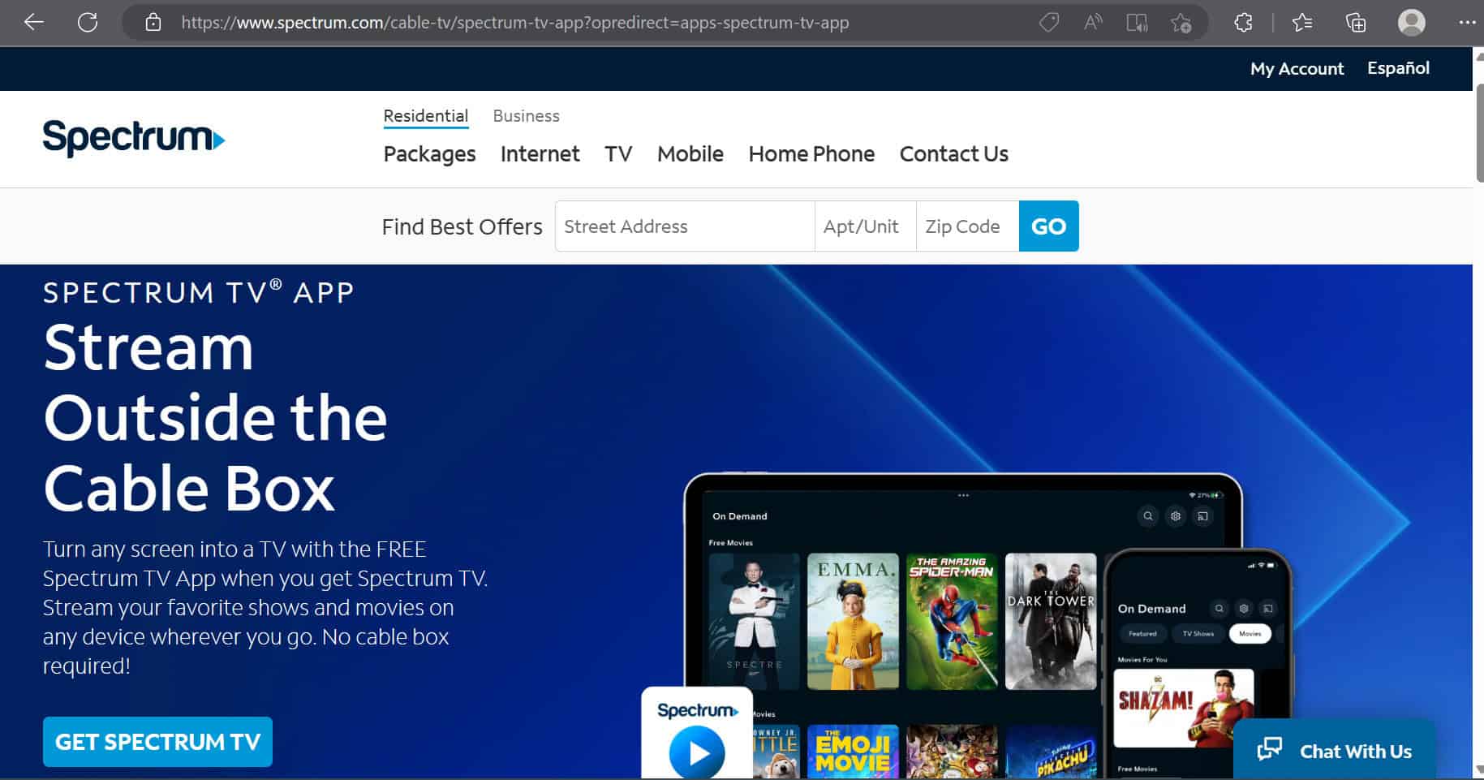Screen dimensions: 1484x780
Task: Click the browser address bar URL
Action: (x=515, y=23)
